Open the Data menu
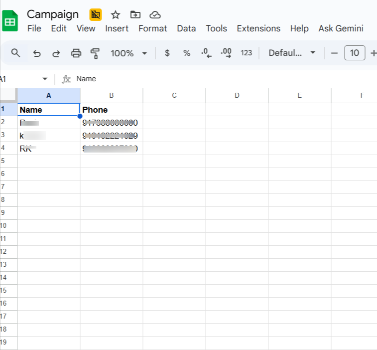The image size is (377, 350). pos(186,28)
